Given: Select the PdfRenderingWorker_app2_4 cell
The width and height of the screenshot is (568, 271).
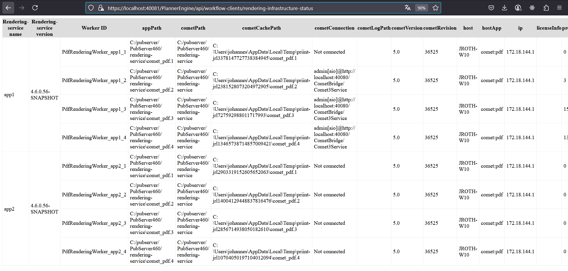Looking at the screenshot, I should coord(94,251).
